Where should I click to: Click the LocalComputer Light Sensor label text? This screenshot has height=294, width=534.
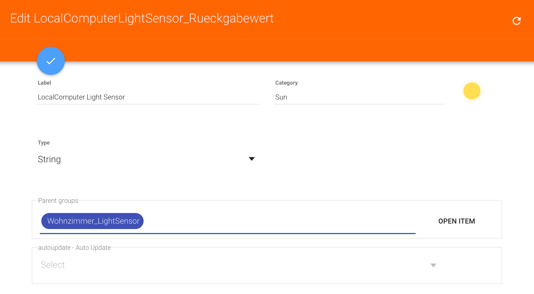(81, 97)
